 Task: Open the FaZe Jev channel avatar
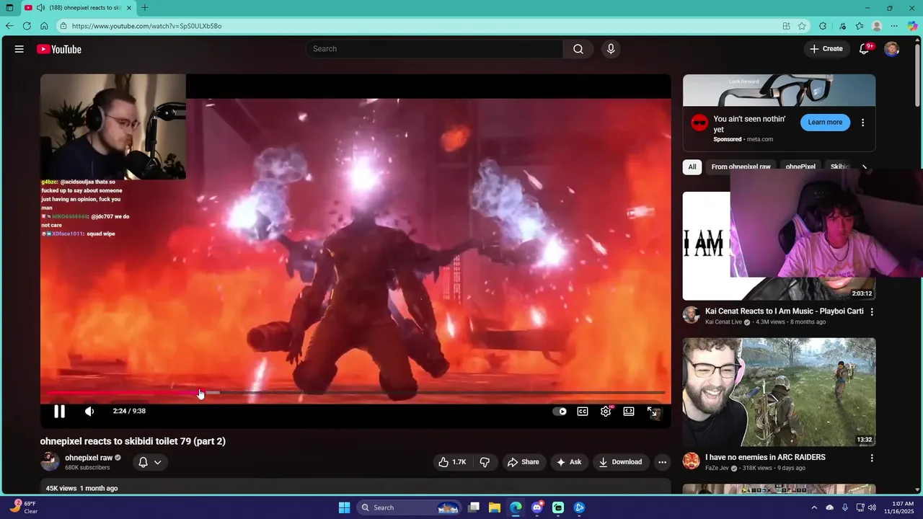tap(691, 461)
